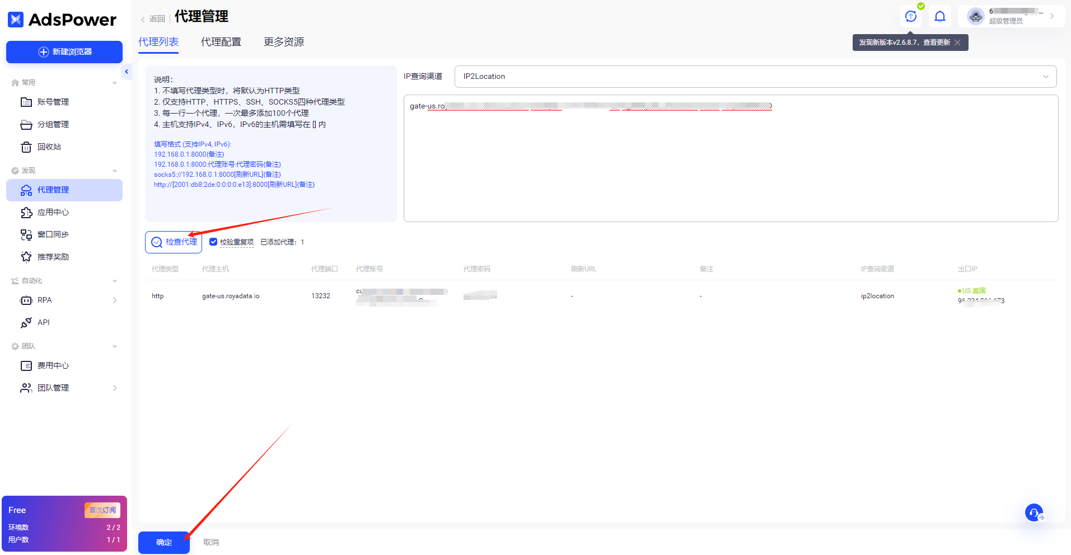Click the port 13232 cell

click(321, 296)
